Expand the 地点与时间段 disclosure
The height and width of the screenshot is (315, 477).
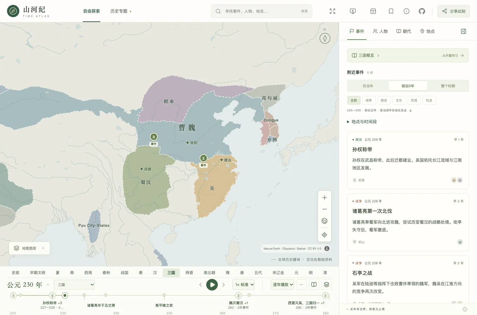click(362, 122)
